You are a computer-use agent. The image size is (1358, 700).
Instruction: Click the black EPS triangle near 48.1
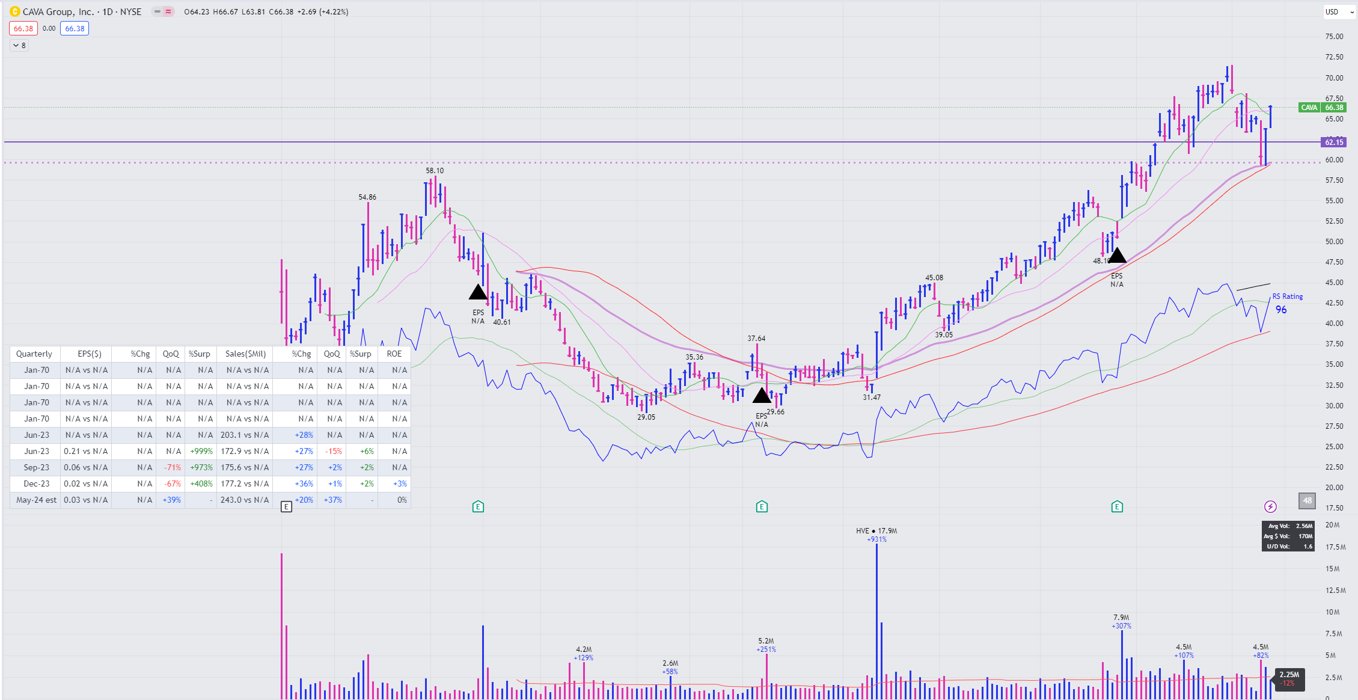coord(1117,256)
